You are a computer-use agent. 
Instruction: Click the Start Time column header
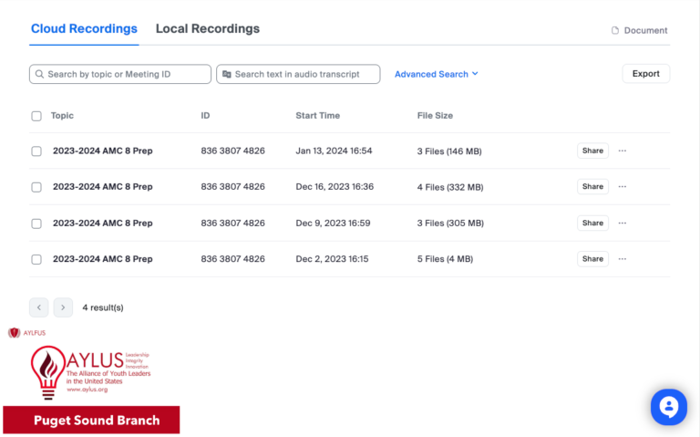pos(318,116)
